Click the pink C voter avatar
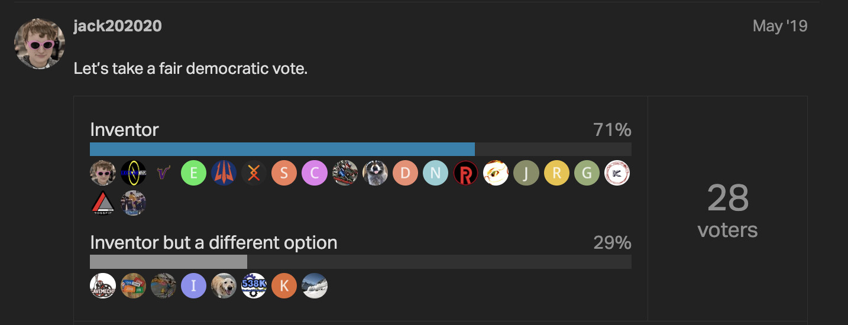The image size is (848, 325). [x=315, y=173]
